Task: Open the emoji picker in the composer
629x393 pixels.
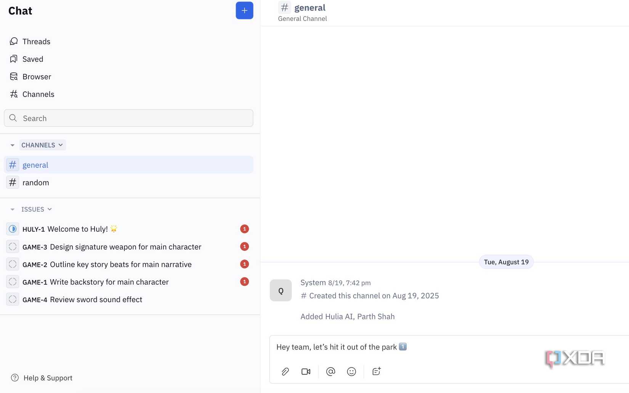Action: coord(351,371)
